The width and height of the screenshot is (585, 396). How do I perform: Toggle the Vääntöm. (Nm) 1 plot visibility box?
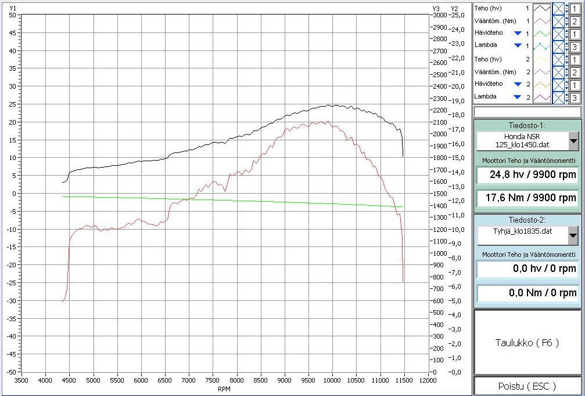(558, 21)
